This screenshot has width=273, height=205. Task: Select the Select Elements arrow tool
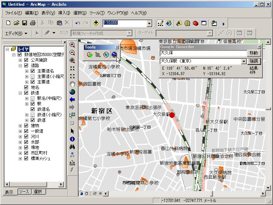click(72, 131)
